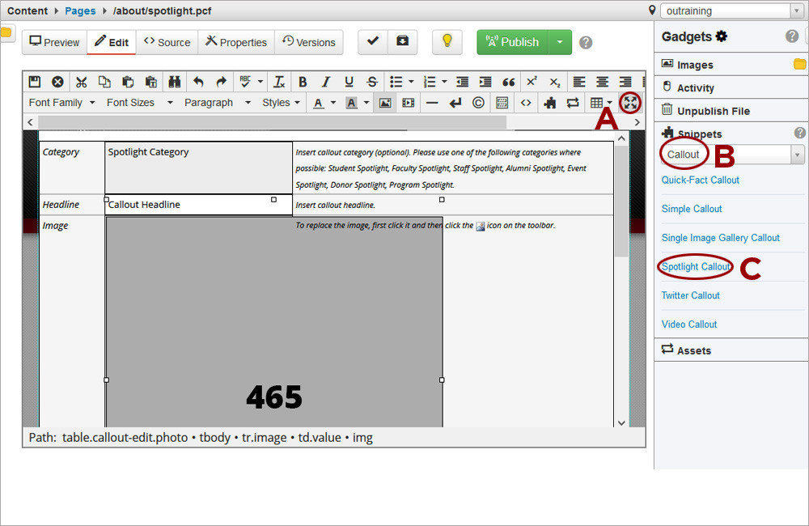Insert copyright special character symbol

tap(478, 103)
